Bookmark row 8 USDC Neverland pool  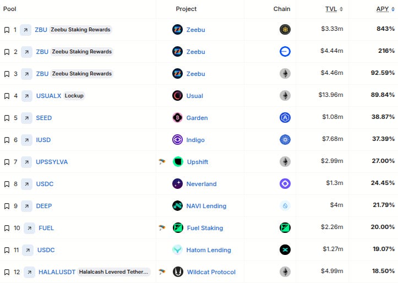point(7,184)
